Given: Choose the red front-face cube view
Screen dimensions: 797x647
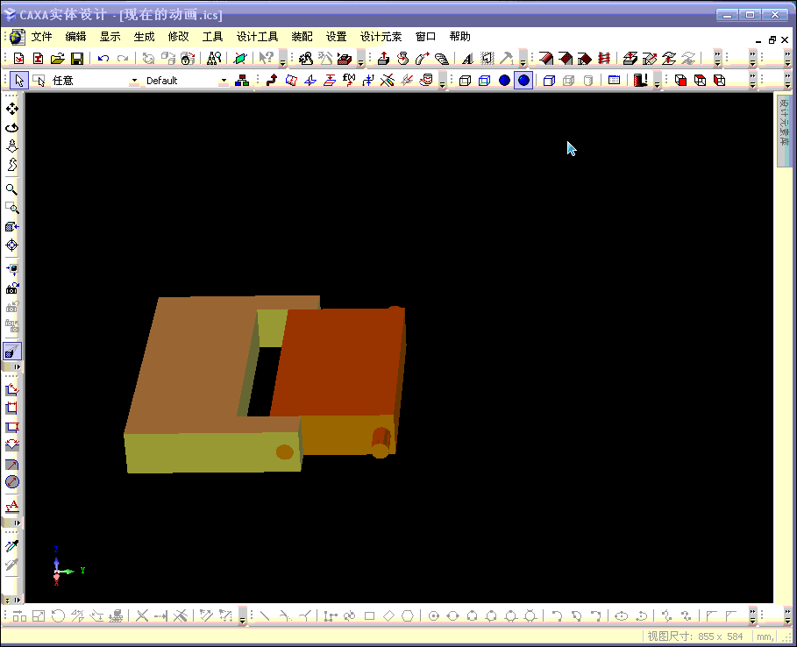Looking at the screenshot, I should coord(680,81).
